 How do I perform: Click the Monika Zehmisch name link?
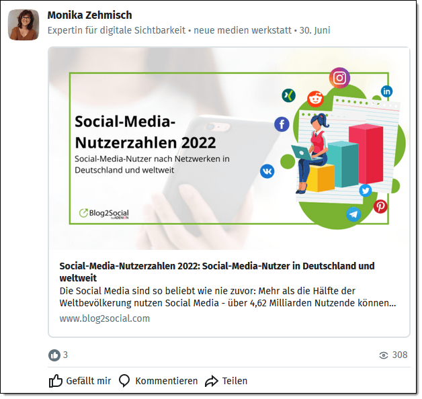coord(89,15)
